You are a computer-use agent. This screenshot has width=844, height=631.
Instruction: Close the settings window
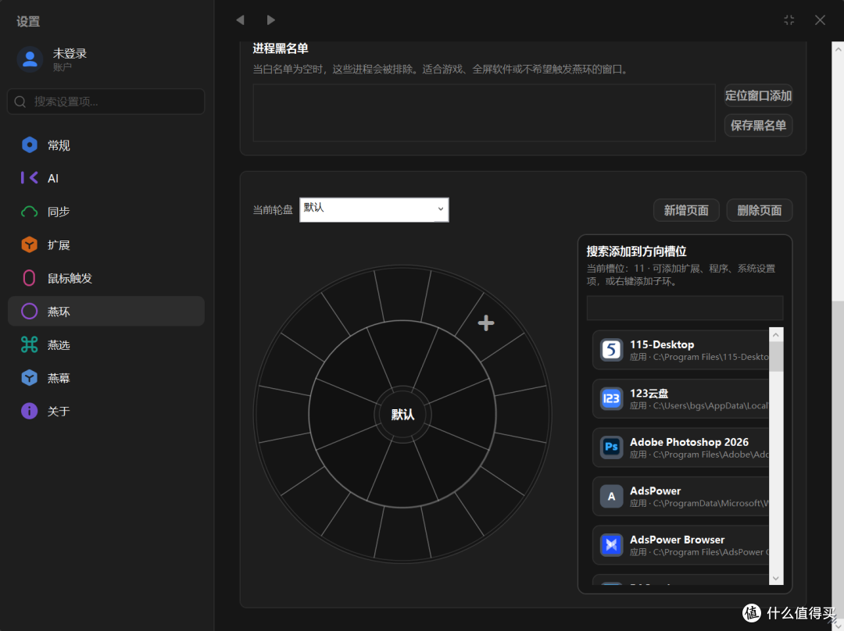tap(820, 20)
